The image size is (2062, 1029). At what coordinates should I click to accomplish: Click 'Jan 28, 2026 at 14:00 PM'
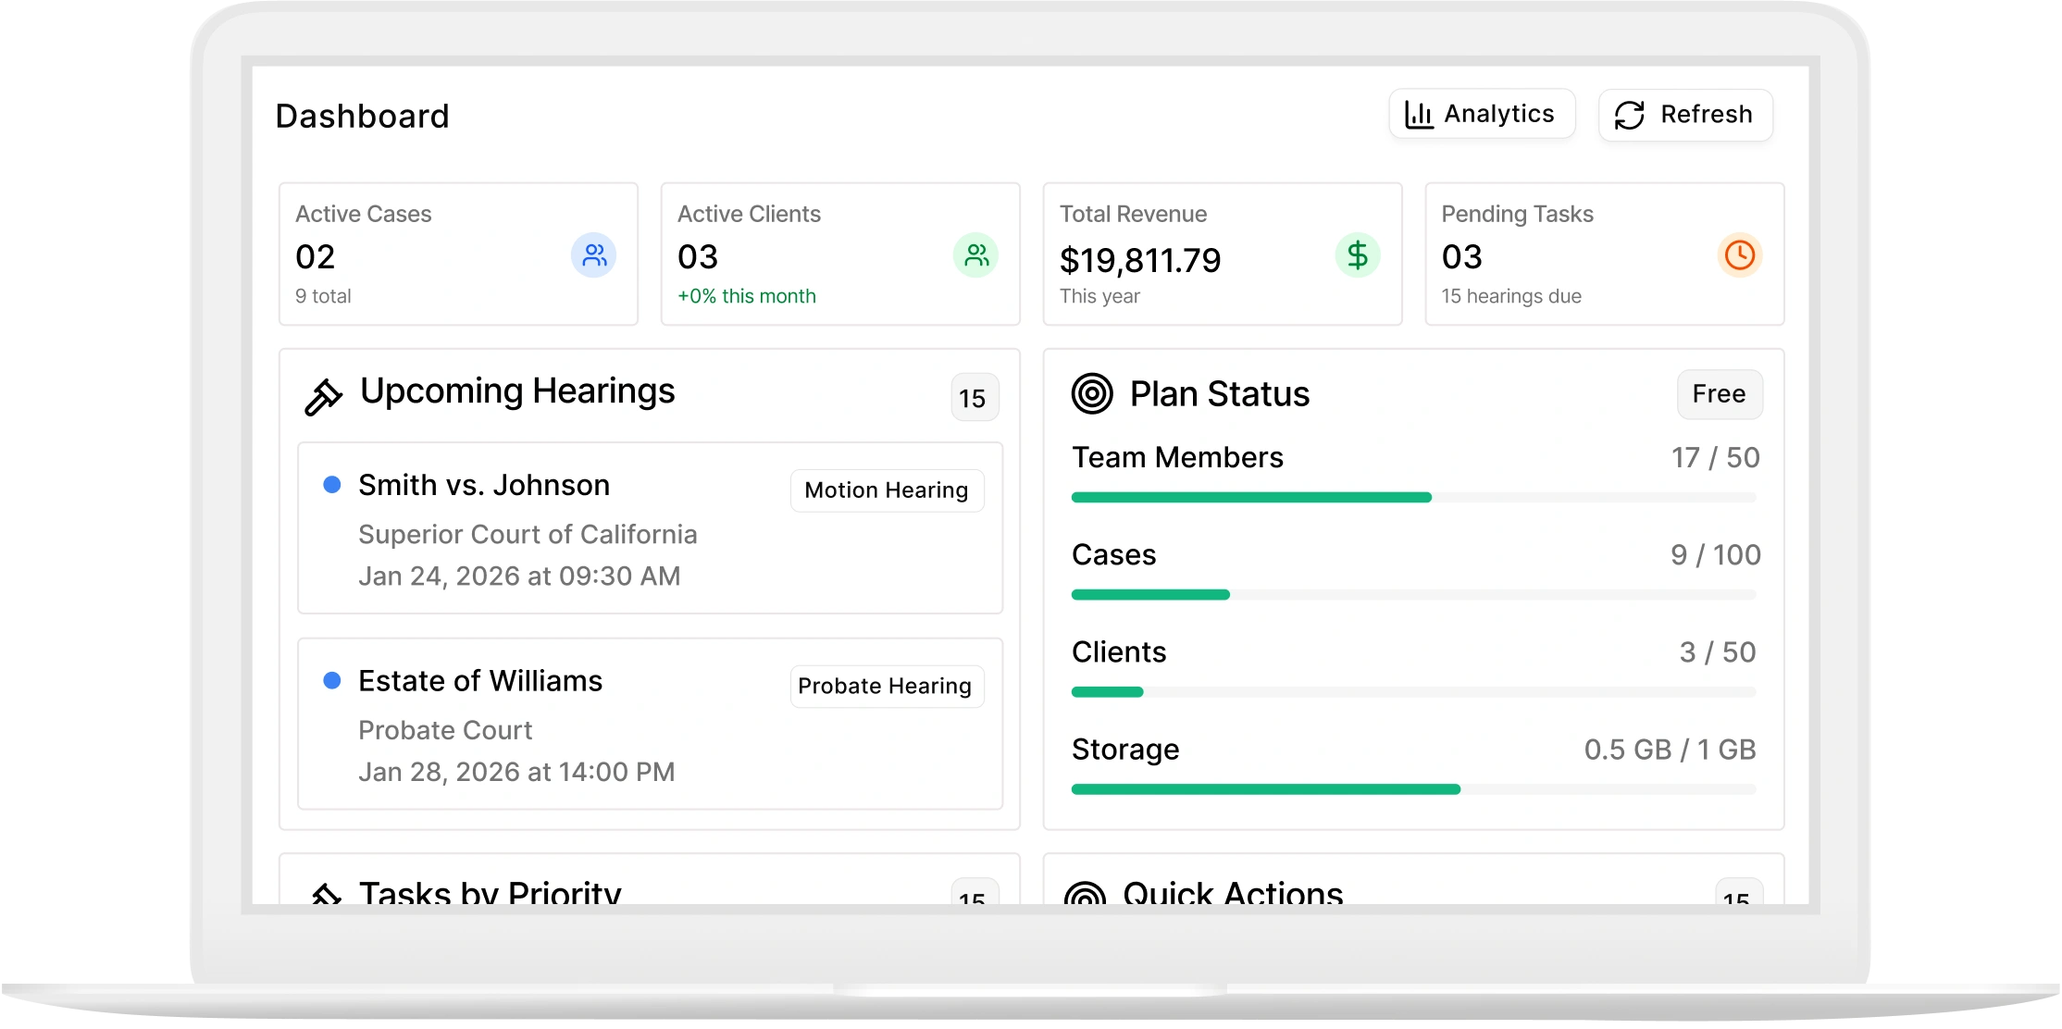click(516, 773)
